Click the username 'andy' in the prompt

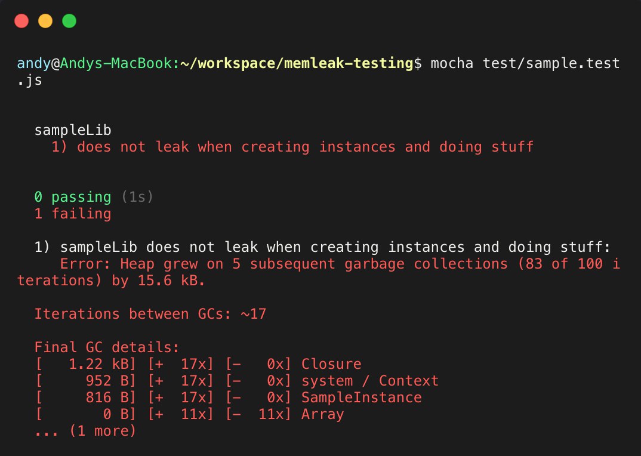point(34,64)
